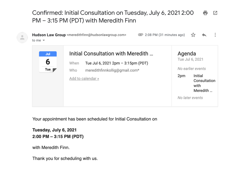Click the Hudson Law Group sender name
The width and height of the screenshot is (236, 170).
[49, 35]
